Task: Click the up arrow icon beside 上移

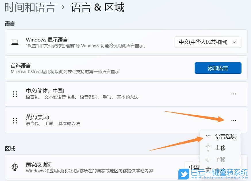Action: pos(208,148)
